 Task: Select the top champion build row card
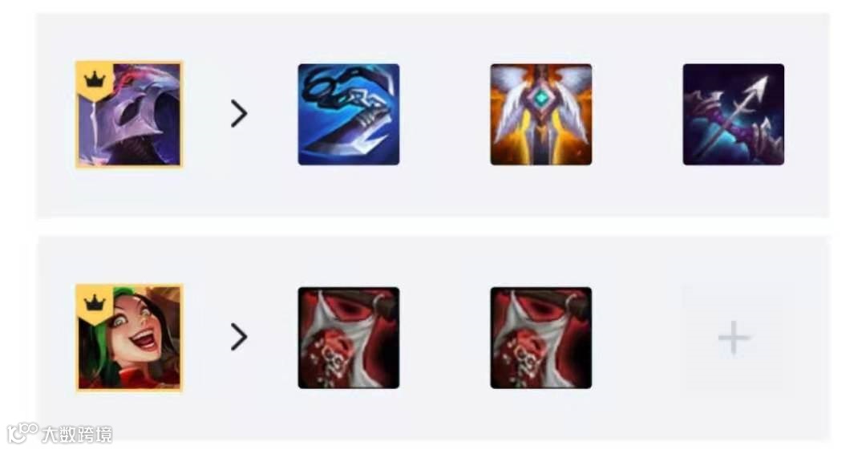433,115
